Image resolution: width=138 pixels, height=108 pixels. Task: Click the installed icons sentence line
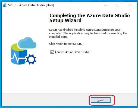(59, 37)
